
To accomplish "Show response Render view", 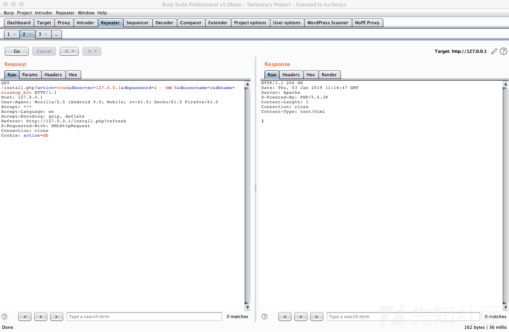I will (x=329, y=75).
